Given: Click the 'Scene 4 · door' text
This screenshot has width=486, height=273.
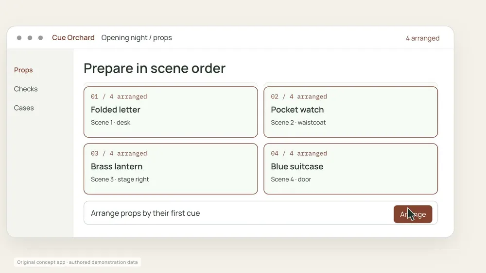Looking at the screenshot, I should point(291,179).
